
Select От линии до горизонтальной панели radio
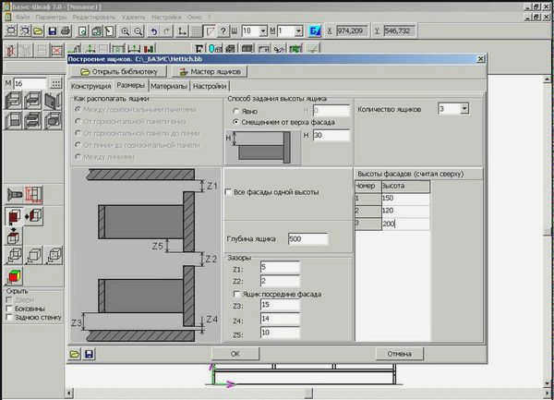point(78,145)
